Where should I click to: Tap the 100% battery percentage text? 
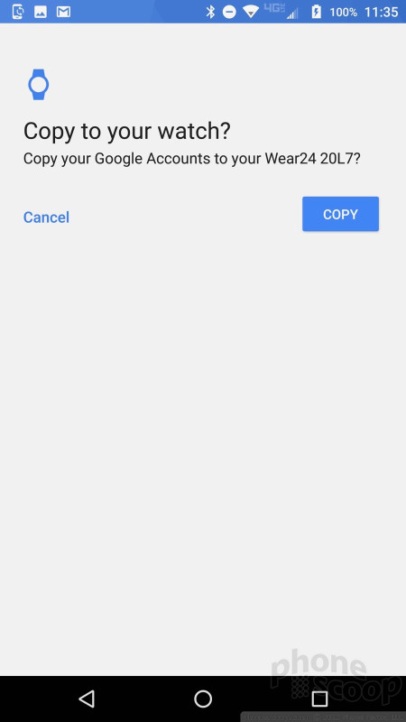coord(344,12)
